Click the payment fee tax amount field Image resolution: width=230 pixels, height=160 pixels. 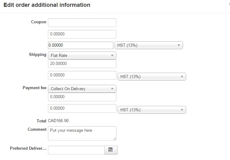[x=82, y=108]
